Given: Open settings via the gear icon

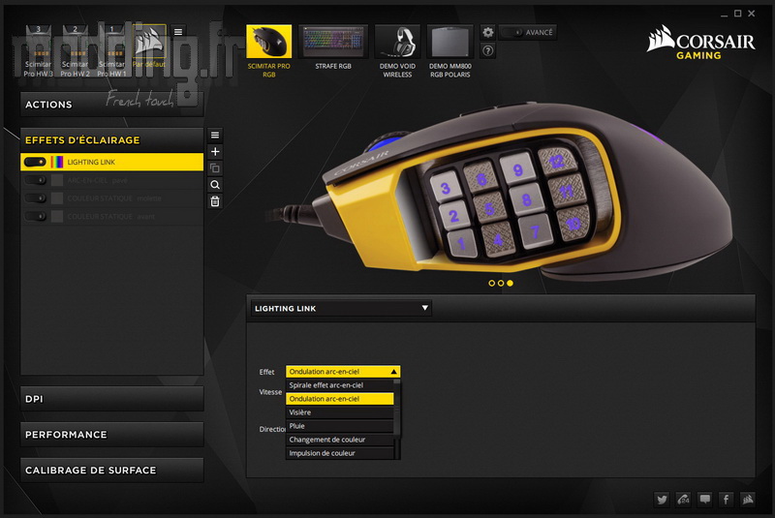Looking at the screenshot, I should pyautogui.click(x=488, y=33).
